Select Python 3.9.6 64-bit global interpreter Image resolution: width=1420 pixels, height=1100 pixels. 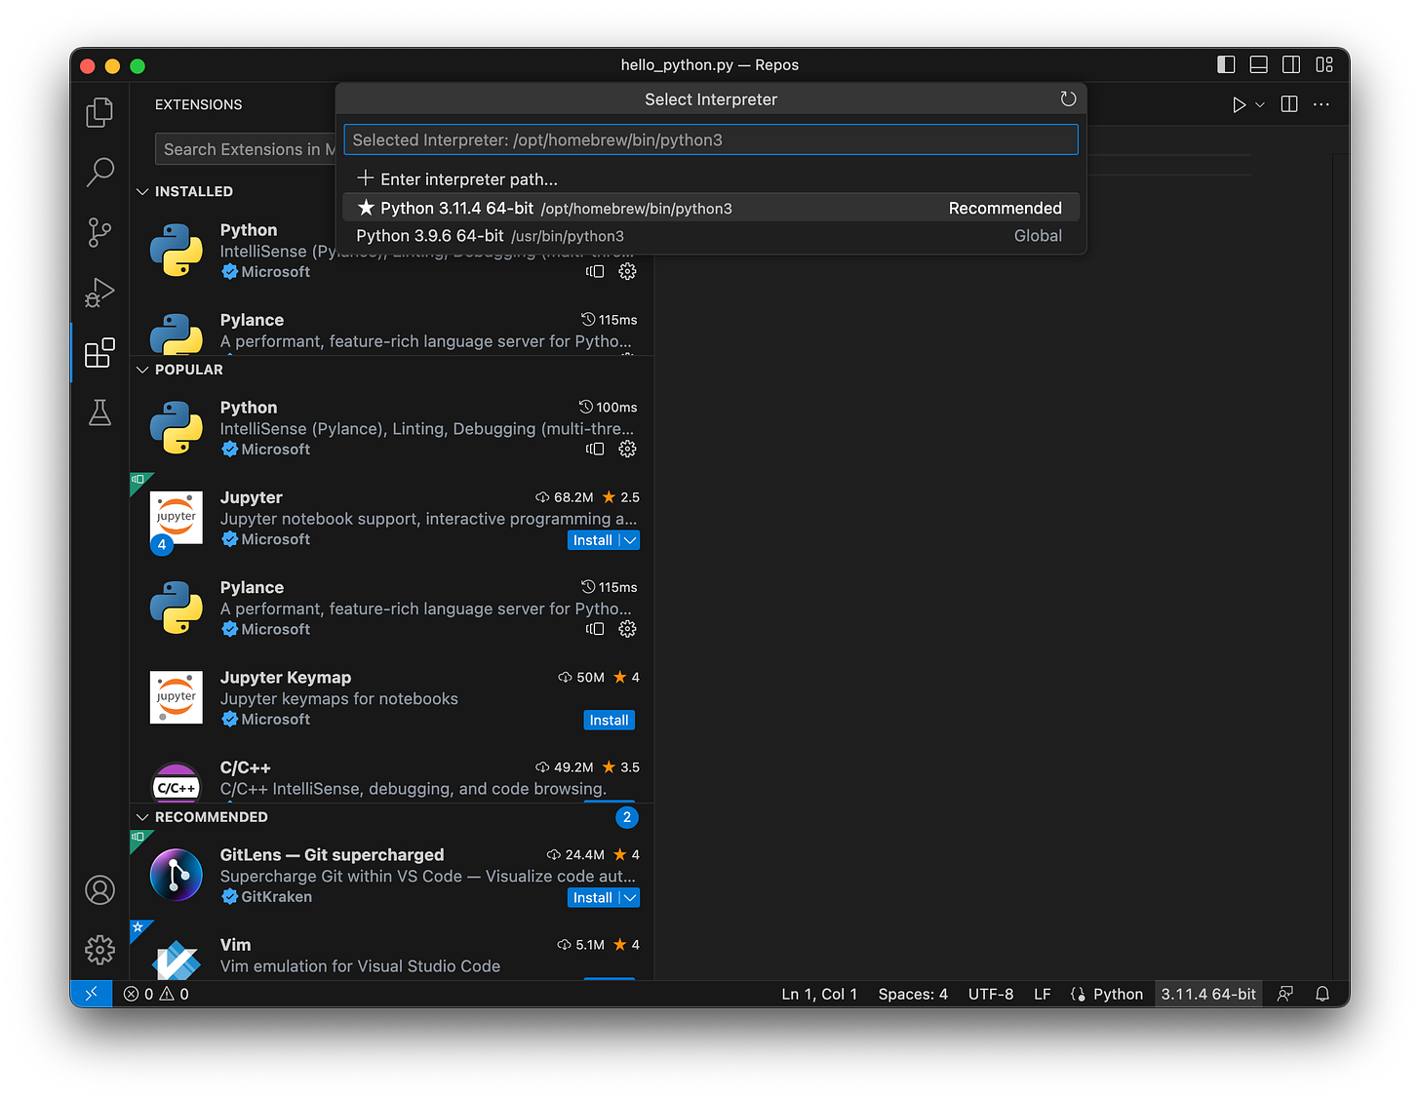[711, 236]
